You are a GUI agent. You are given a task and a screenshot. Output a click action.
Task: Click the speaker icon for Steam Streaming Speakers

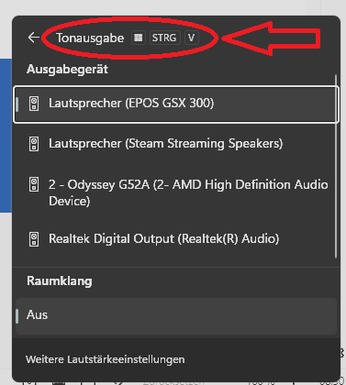(34, 144)
